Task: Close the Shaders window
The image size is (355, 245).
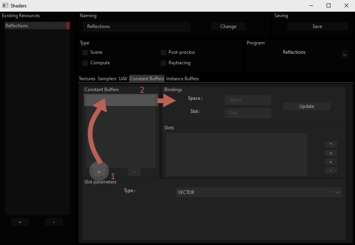Action: pos(346,5)
